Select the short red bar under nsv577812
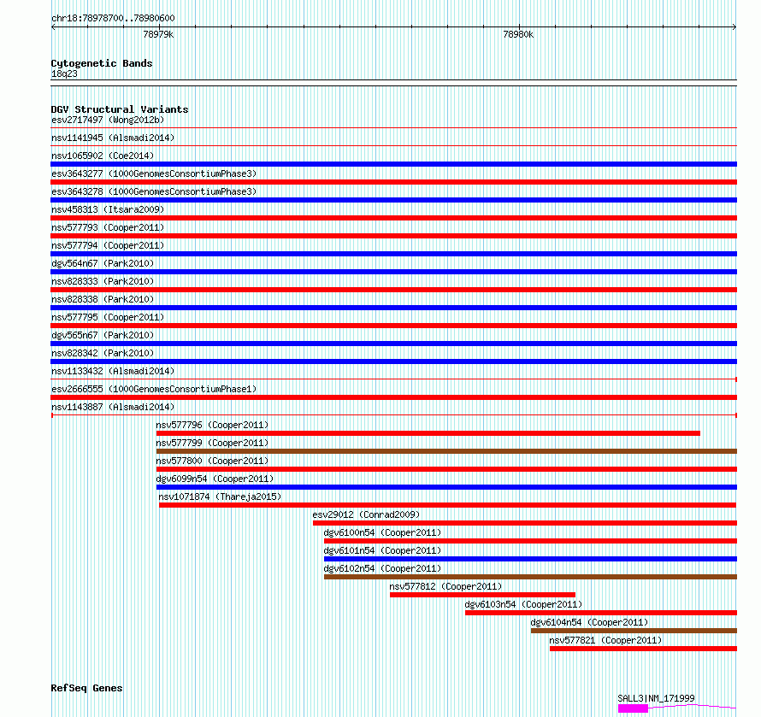Viewport: 761px width, 717px height. point(482,595)
